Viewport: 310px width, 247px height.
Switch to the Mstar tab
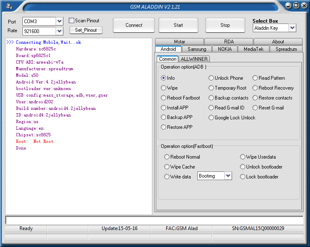pos(179,42)
